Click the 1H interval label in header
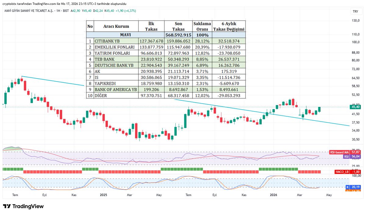The image size is (366, 214). 58,11
